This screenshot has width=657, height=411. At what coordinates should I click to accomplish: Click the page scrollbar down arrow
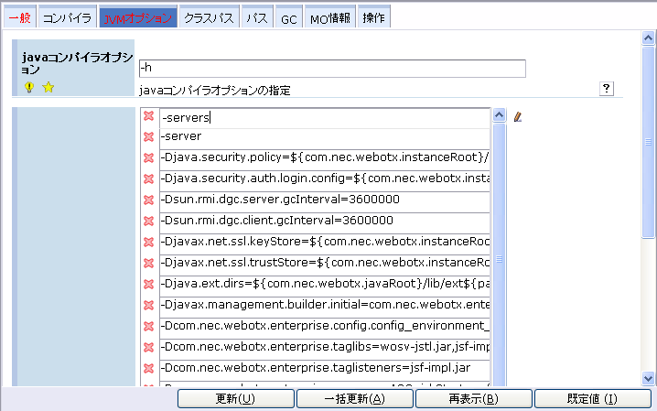tap(649, 377)
